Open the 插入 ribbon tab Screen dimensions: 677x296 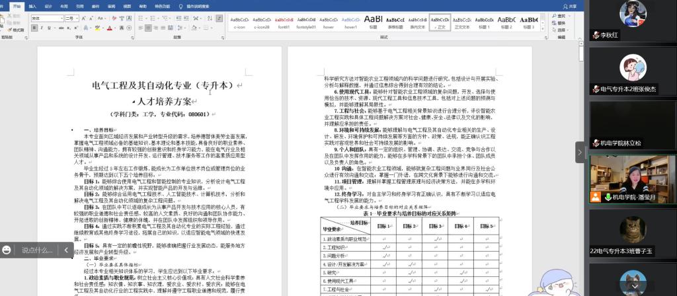coord(32,5)
